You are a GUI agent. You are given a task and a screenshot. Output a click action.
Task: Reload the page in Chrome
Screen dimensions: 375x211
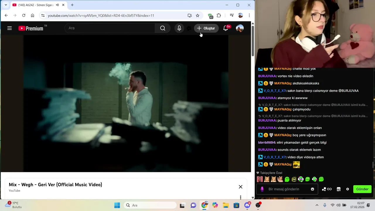click(24, 16)
